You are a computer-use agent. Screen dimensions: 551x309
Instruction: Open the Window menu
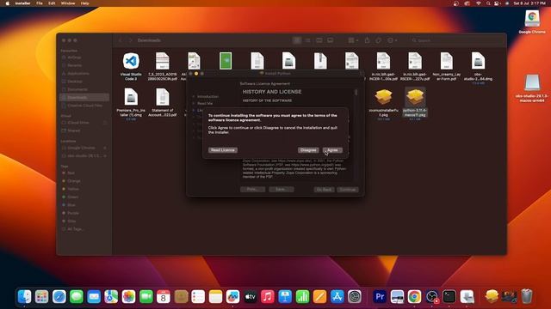tap(68, 3)
